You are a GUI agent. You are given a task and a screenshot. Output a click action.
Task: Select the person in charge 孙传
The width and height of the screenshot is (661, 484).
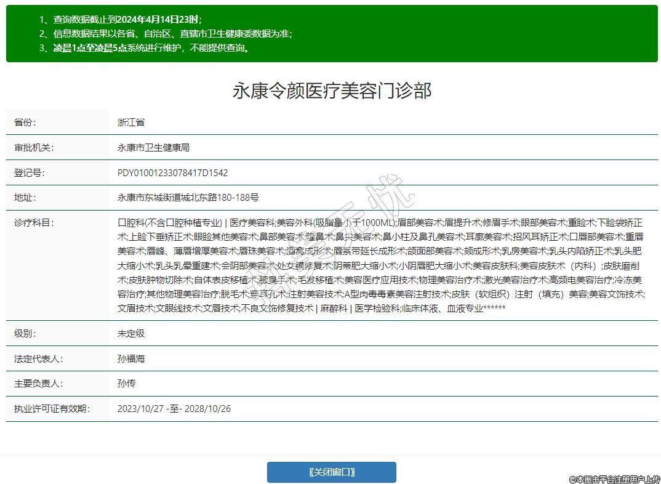click(127, 384)
